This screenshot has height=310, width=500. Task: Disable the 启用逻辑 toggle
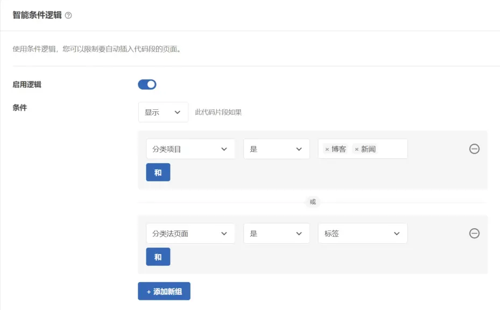pos(147,84)
